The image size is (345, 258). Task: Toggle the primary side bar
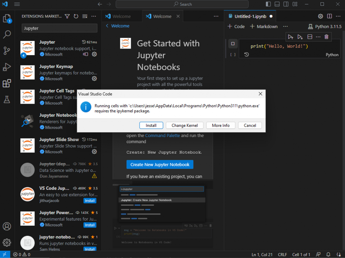click(268, 4)
